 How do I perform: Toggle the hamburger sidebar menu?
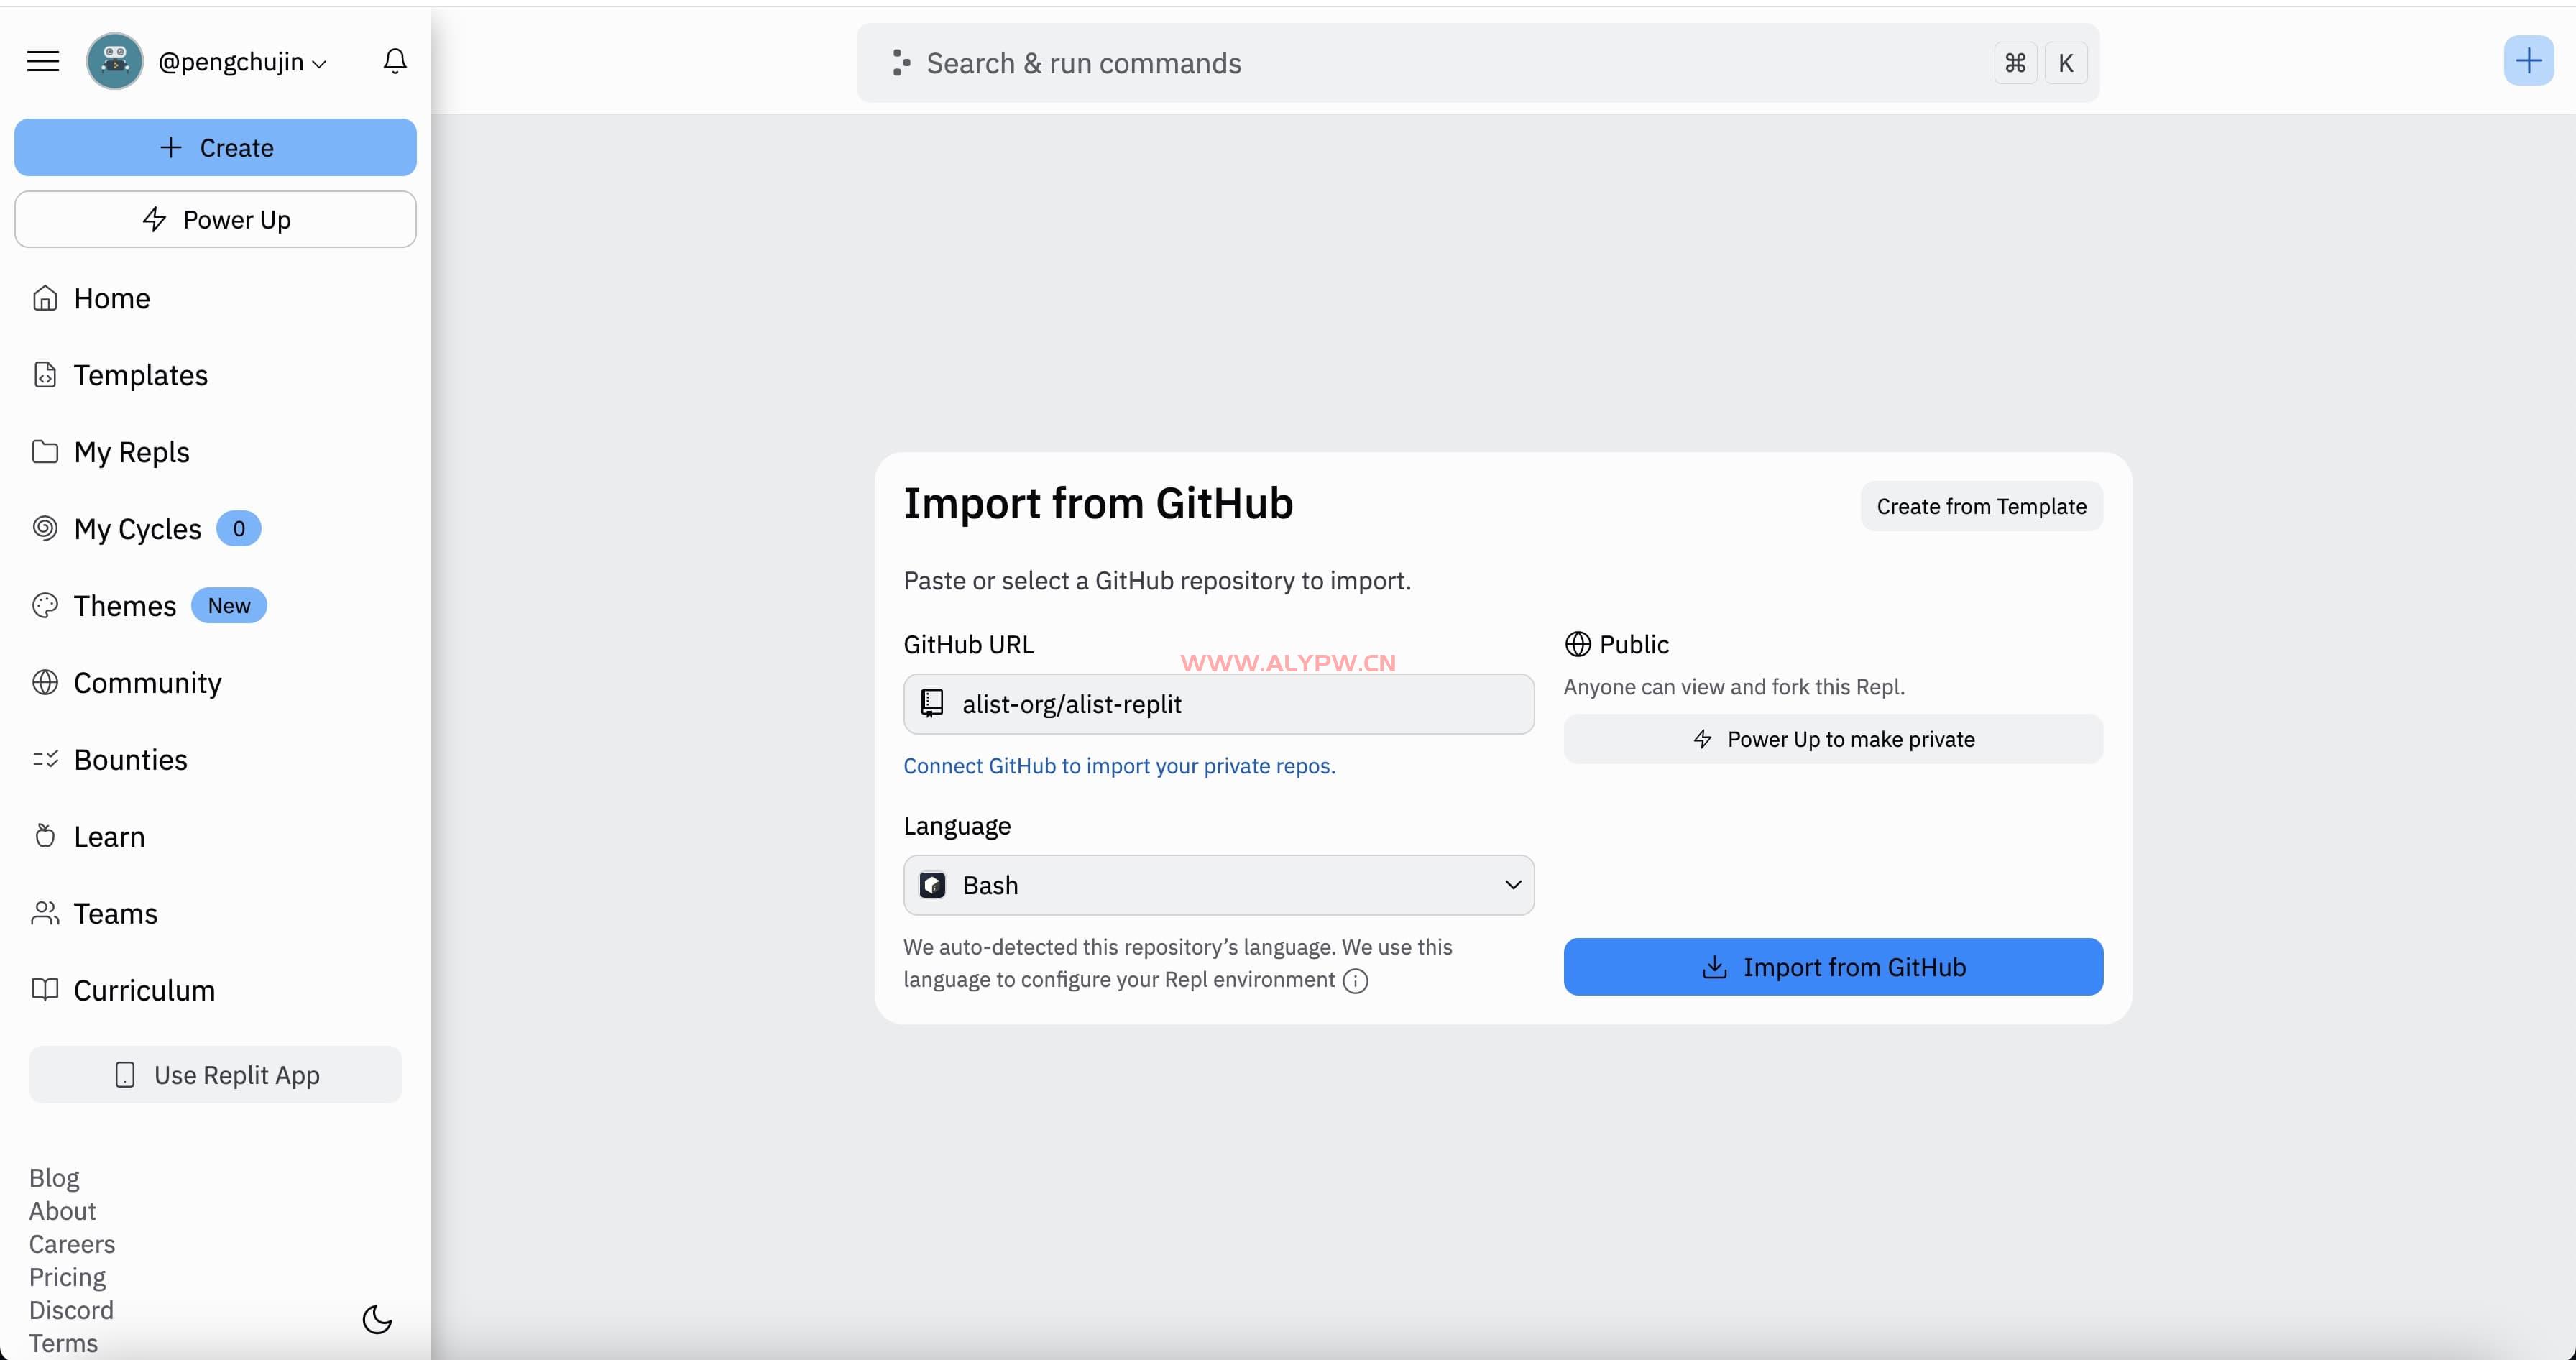pyautogui.click(x=43, y=62)
